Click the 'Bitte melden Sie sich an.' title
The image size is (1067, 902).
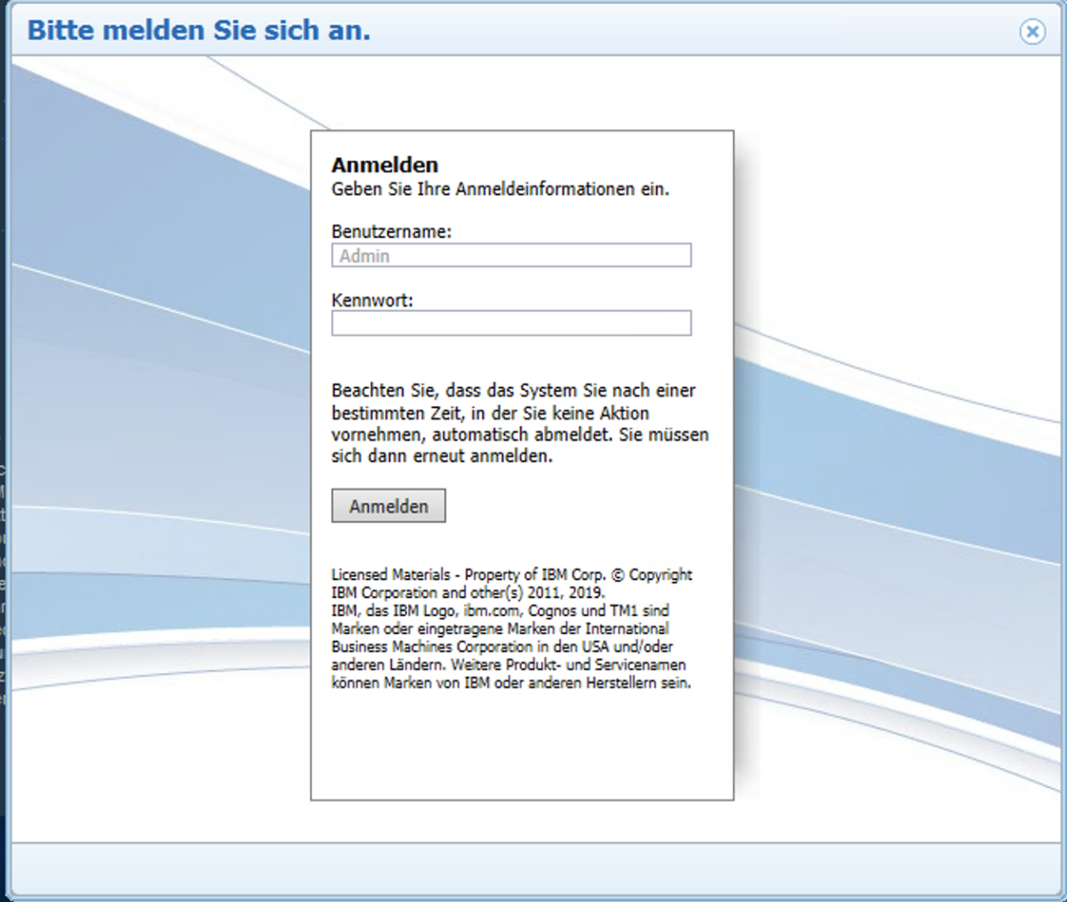pyautogui.click(x=199, y=30)
